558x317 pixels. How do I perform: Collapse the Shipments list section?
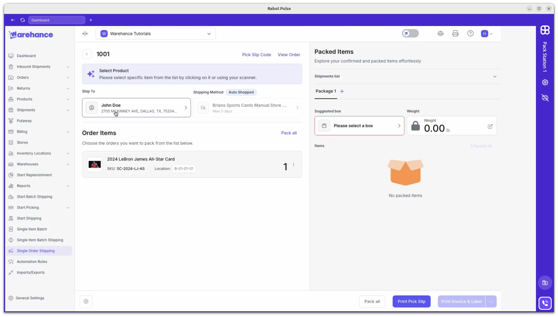495,76
